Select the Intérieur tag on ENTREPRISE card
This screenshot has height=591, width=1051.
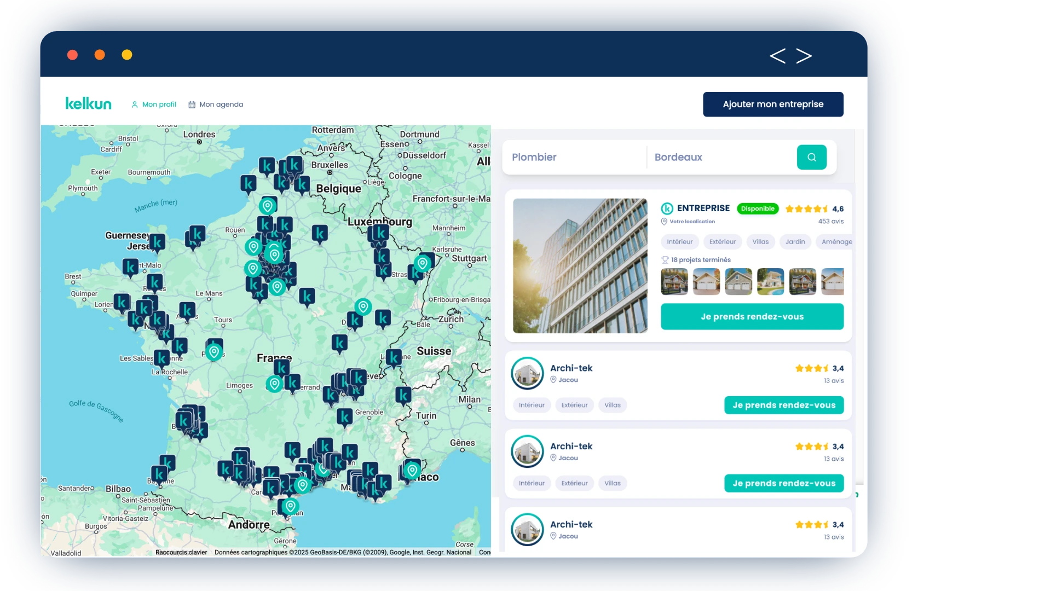coord(679,242)
